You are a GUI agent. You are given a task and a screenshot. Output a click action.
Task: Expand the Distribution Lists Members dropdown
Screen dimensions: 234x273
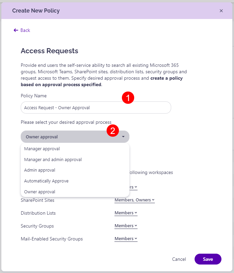click(x=126, y=213)
